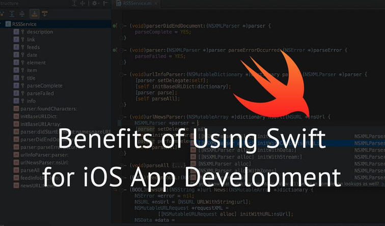Click field icon beside feeds

click(x=16, y=47)
